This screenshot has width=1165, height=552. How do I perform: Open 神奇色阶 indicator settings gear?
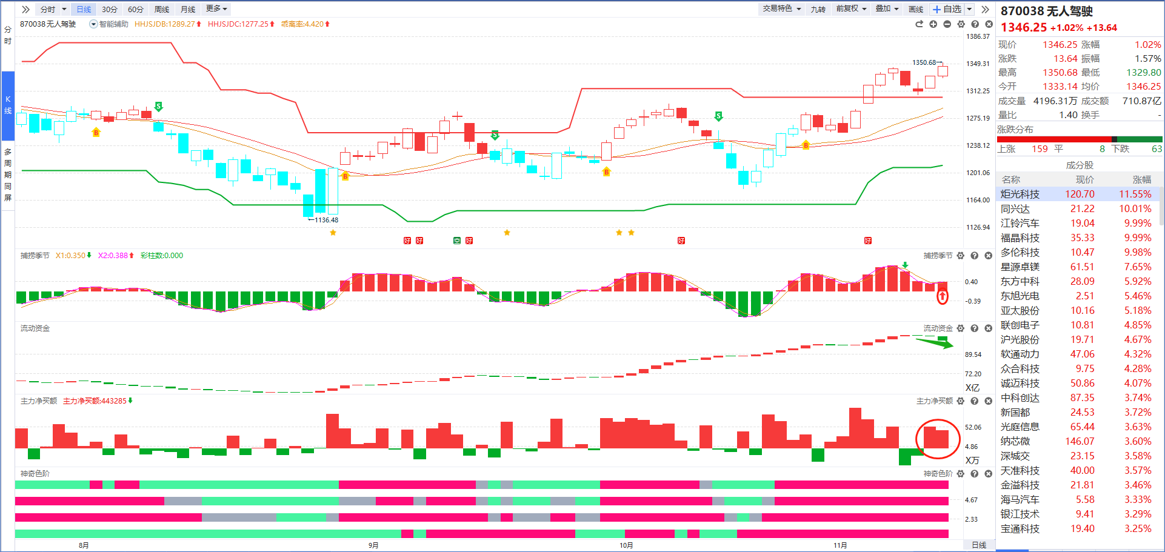click(x=960, y=474)
